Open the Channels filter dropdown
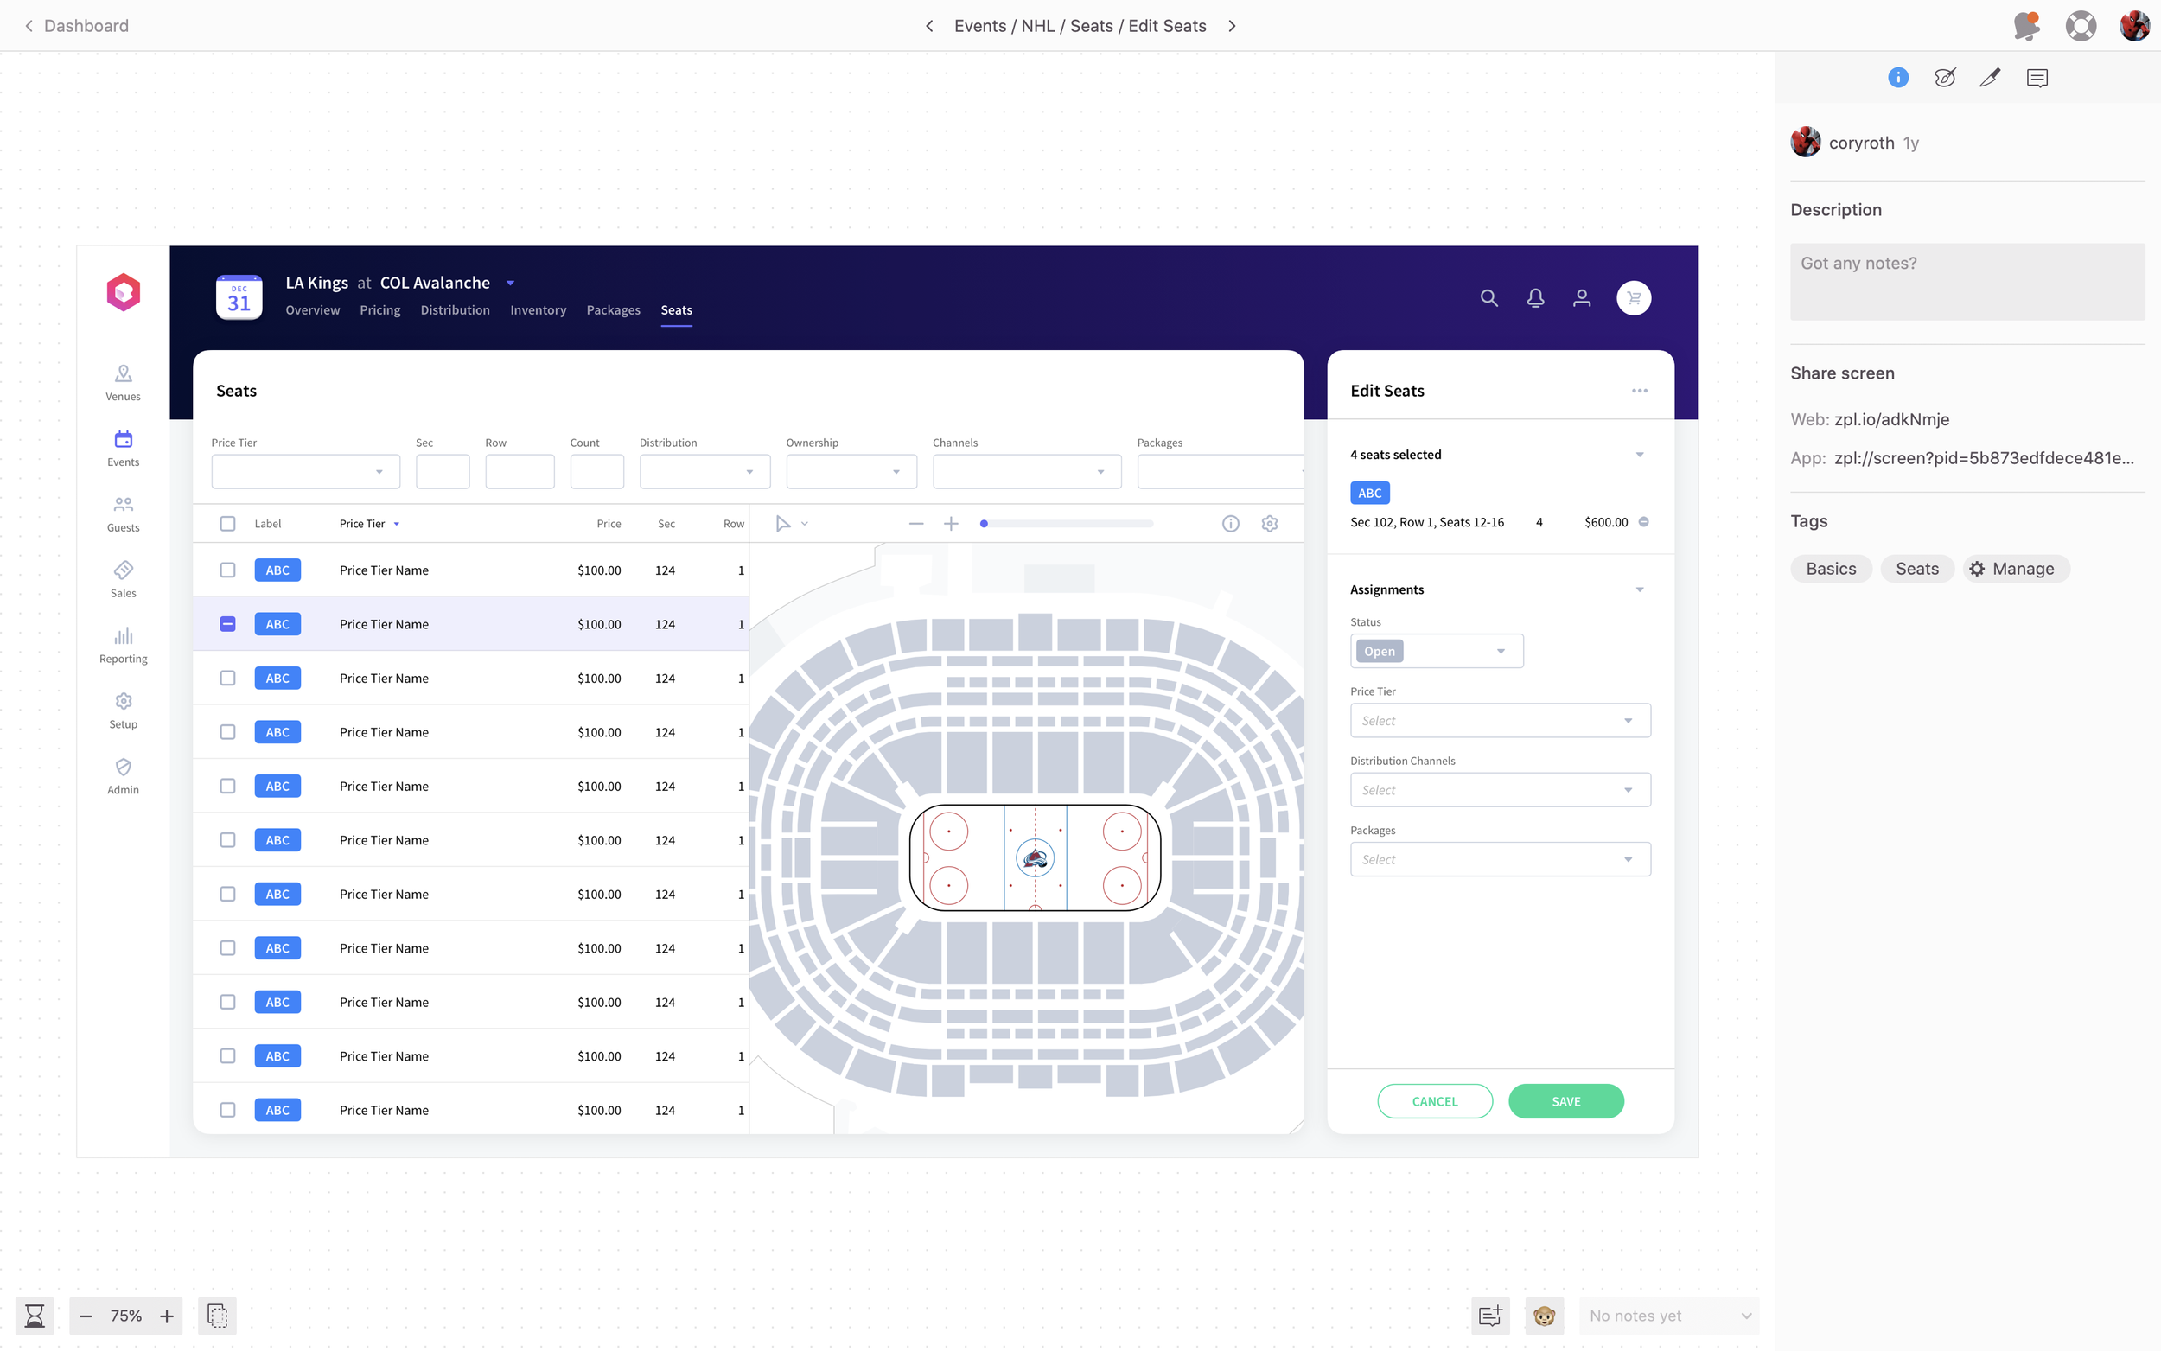The height and width of the screenshot is (1351, 2161). tap(1026, 472)
